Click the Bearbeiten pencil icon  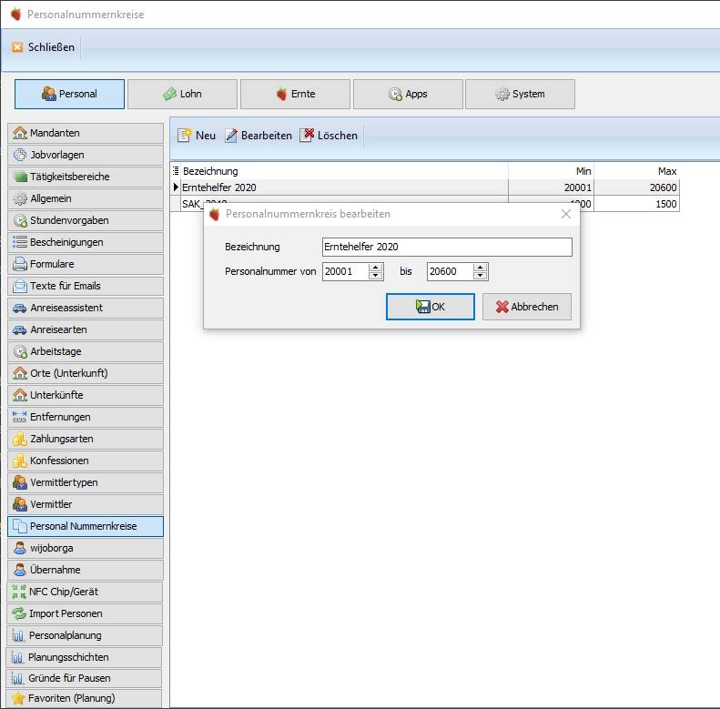coord(231,136)
